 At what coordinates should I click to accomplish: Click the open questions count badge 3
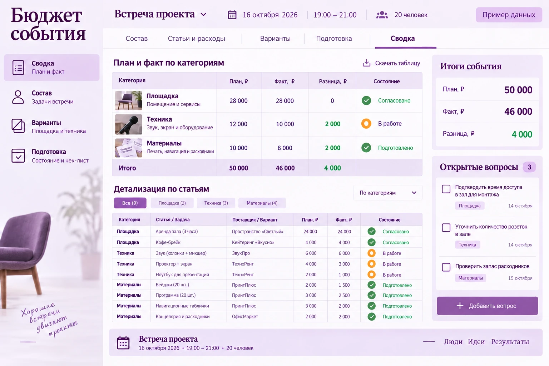click(x=529, y=167)
